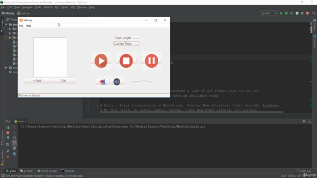Image resolution: width=317 pixels, height=178 pixels.
Task: Open PyCharm's Tools menu
Action: click(x=65, y=7)
